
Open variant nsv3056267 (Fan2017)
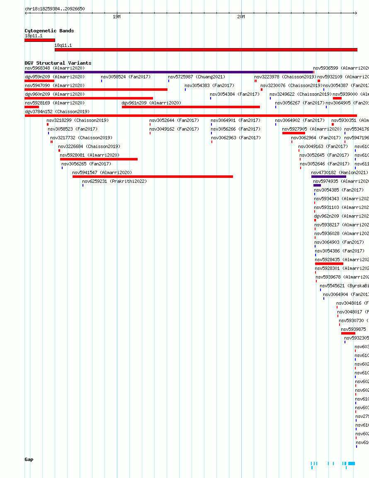point(300,103)
